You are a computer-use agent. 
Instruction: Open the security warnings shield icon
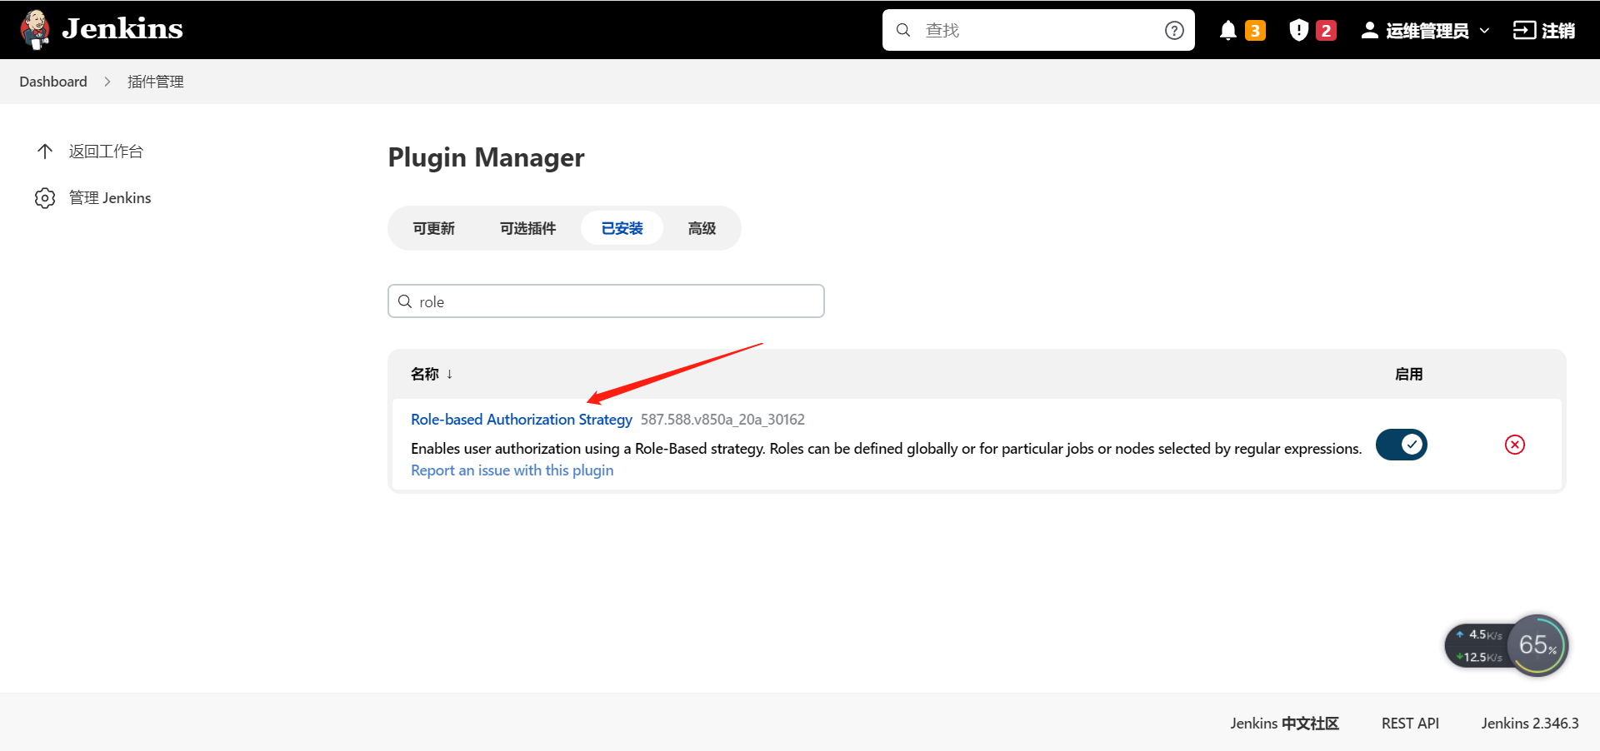click(1298, 31)
